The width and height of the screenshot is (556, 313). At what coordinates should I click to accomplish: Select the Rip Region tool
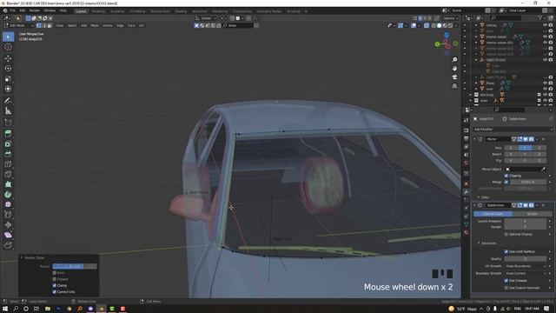click(x=8, y=245)
